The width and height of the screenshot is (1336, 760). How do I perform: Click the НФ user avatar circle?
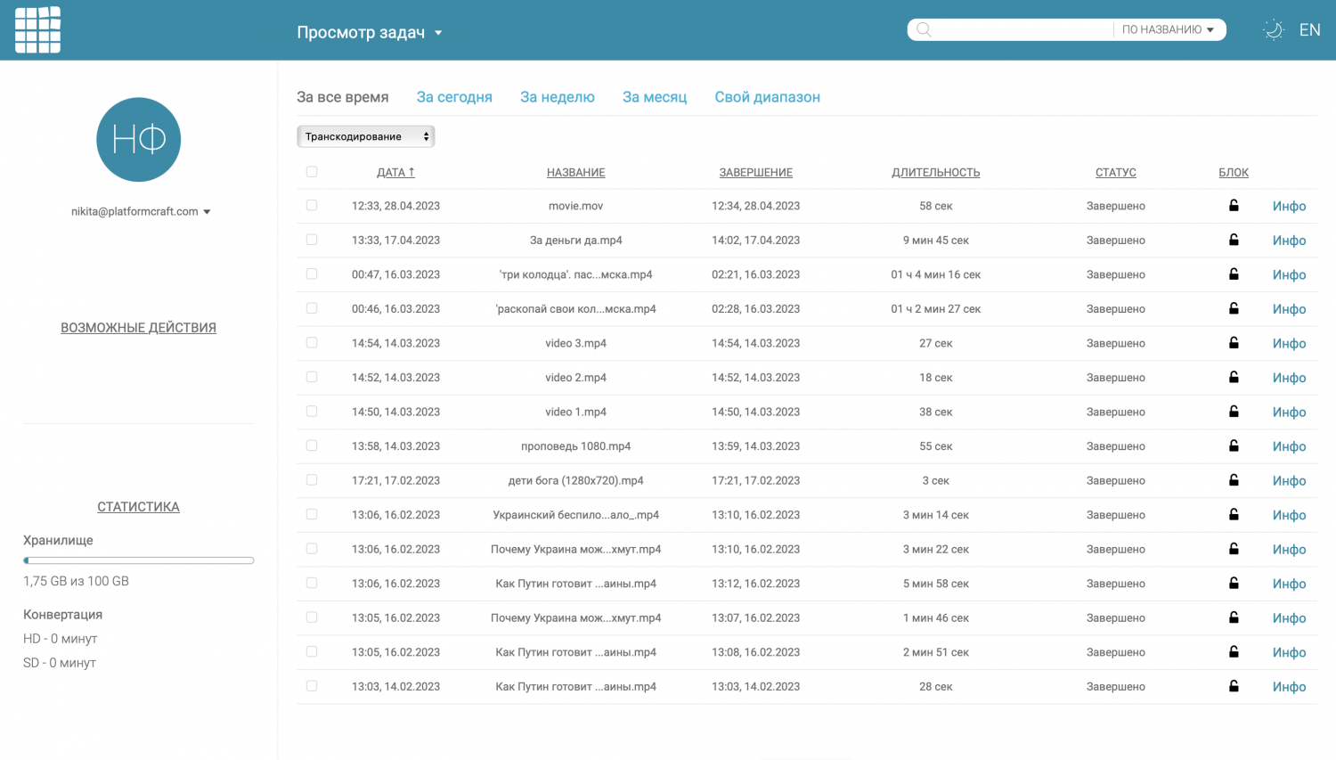click(138, 140)
